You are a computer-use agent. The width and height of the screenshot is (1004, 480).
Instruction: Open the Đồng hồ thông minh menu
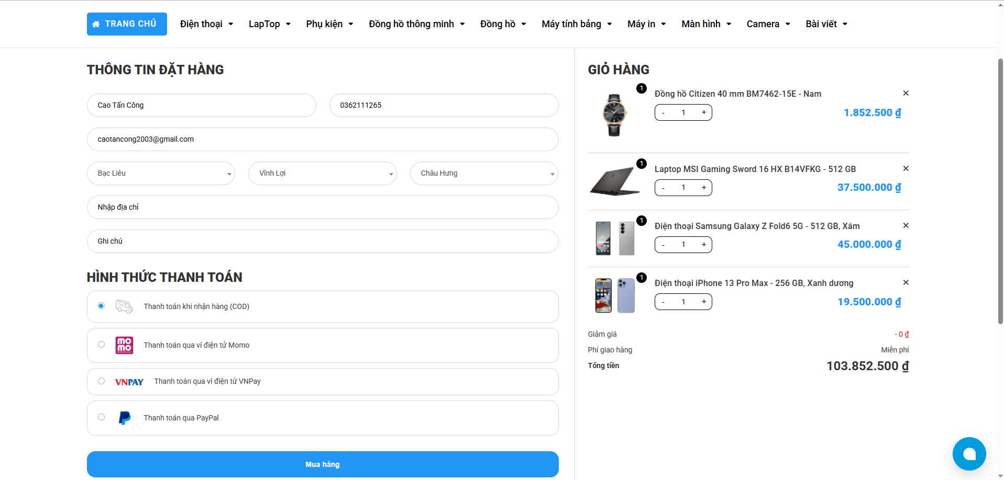click(x=416, y=24)
